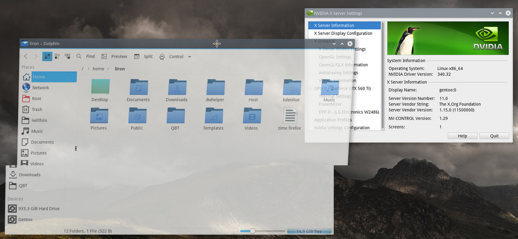This screenshot has height=239, width=518.
Task: Select Home in Places panel
Action: [49, 77]
